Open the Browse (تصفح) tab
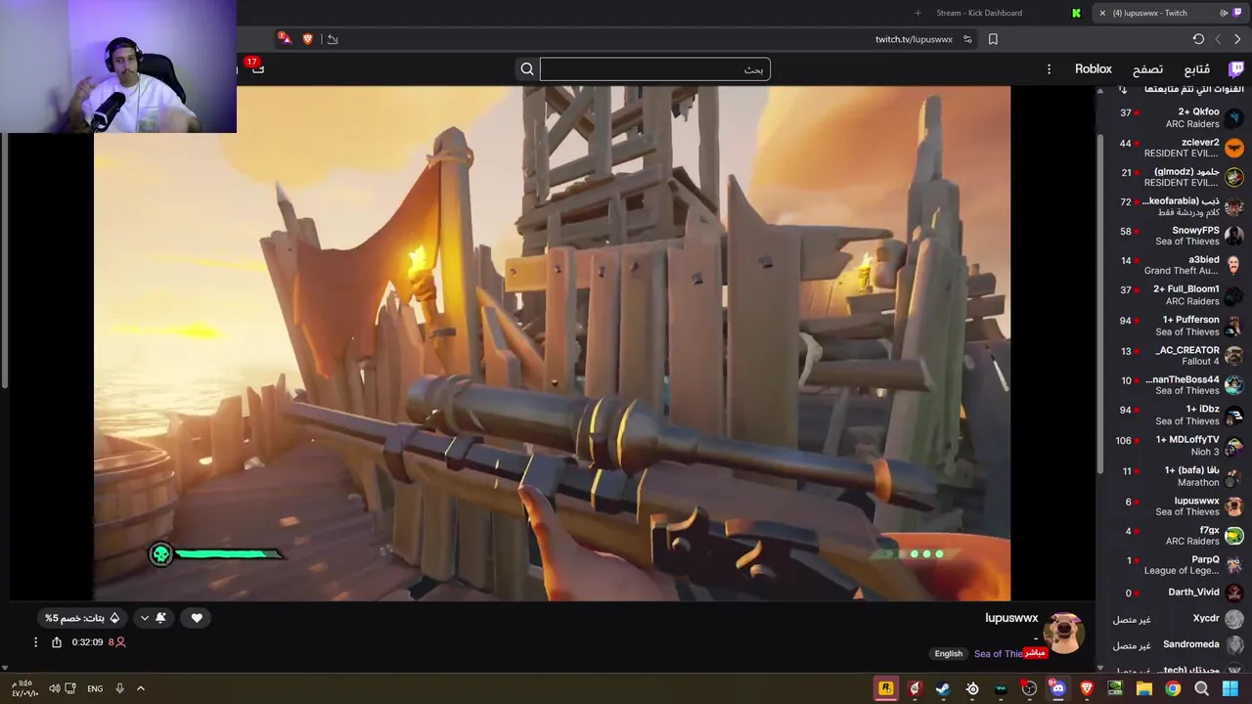 tap(1147, 69)
